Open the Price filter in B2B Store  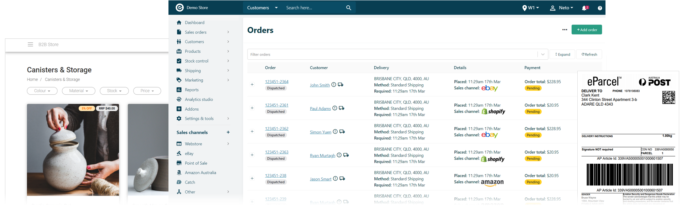point(147,91)
